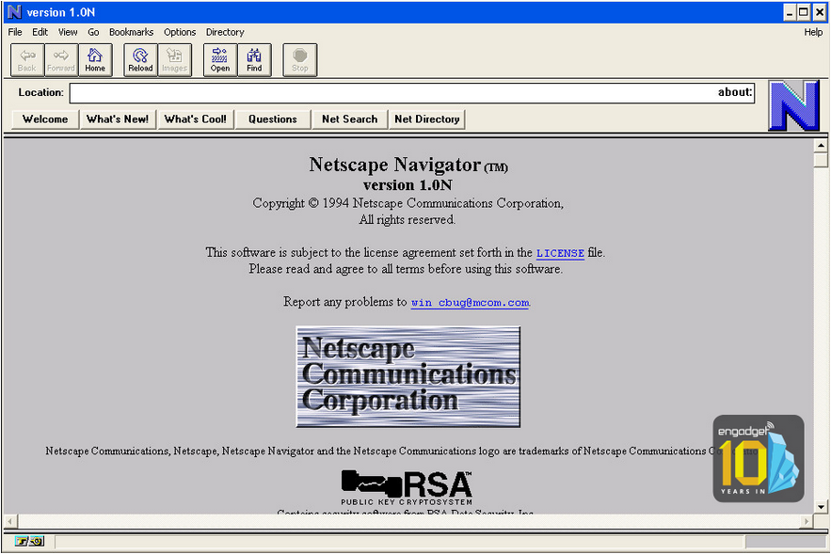Click the progress bar in status bar
Viewport: 831px width, 554px height.
pos(786,541)
